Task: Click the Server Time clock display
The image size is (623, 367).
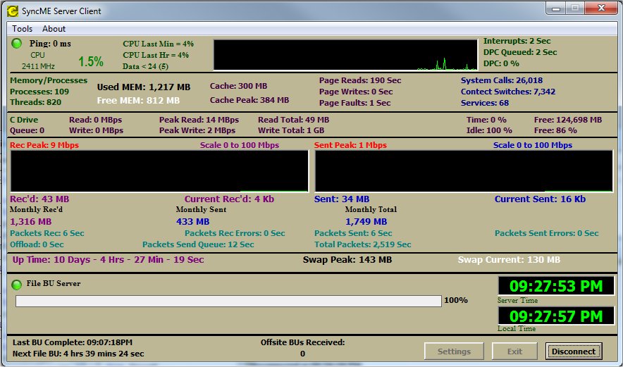Action: [556, 286]
